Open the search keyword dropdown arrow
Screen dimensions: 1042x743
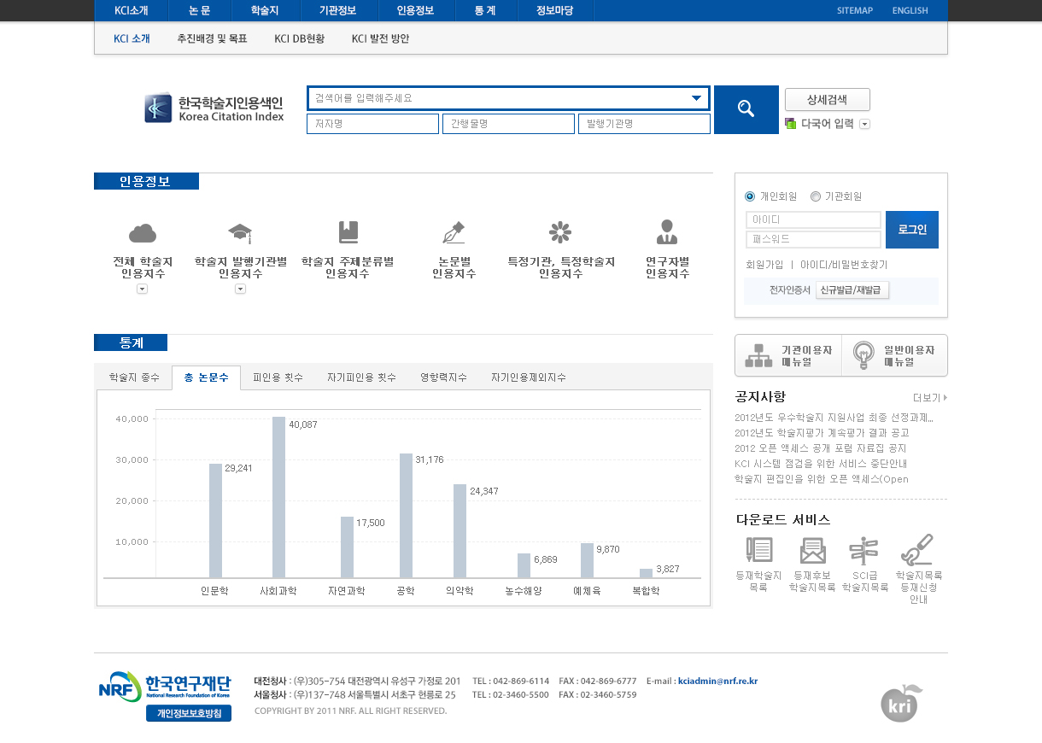[x=696, y=98]
